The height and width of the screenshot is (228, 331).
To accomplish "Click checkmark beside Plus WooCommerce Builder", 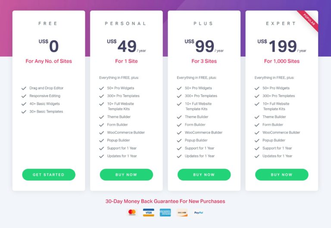I will pos(179,133).
